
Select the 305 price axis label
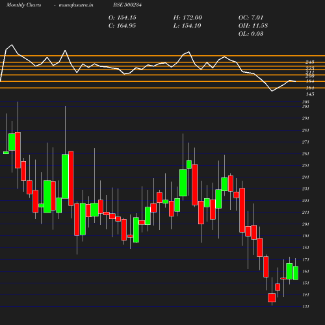pos(305,102)
